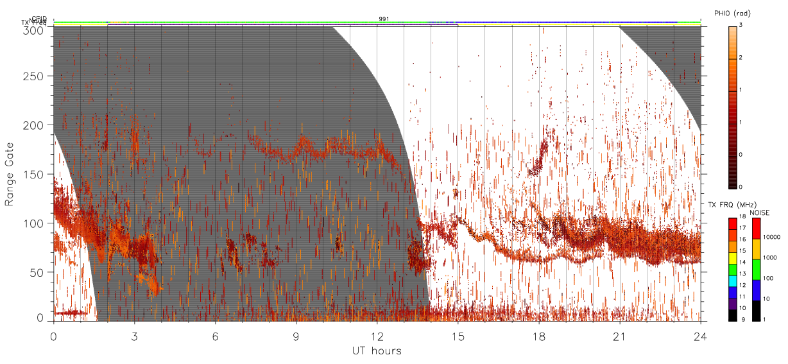Select the '1000' NOISE legend label
The image size is (788, 364).
[770, 258]
